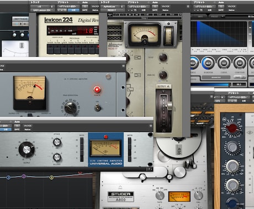Click Neve 1073 mid bell icon

coord(241,173)
